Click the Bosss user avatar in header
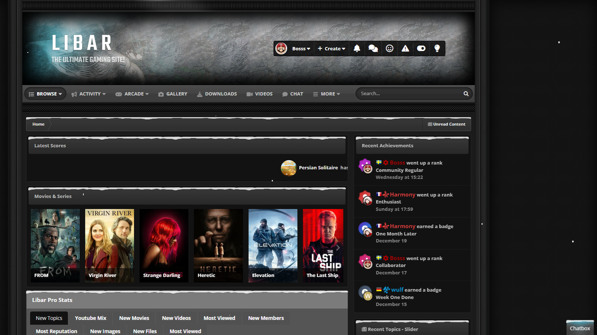This screenshot has width=597, height=335. [x=281, y=49]
